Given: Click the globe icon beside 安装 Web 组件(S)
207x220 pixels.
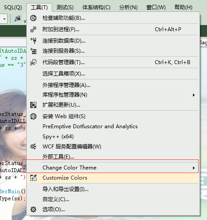Looking at the screenshot, I should click(33, 116).
